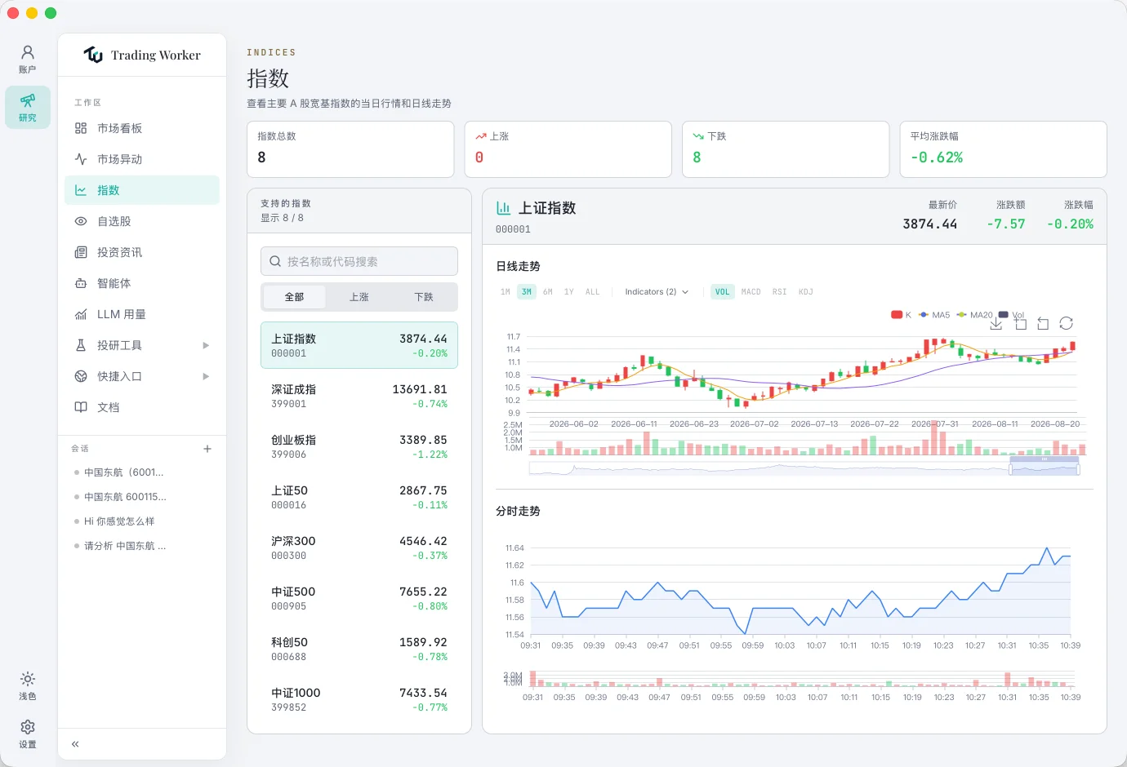Image resolution: width=1127 pixels, height=767 pixels.
Task: Focus the 按名称或代码搜索 search field
Action: (x=359, y=261)
